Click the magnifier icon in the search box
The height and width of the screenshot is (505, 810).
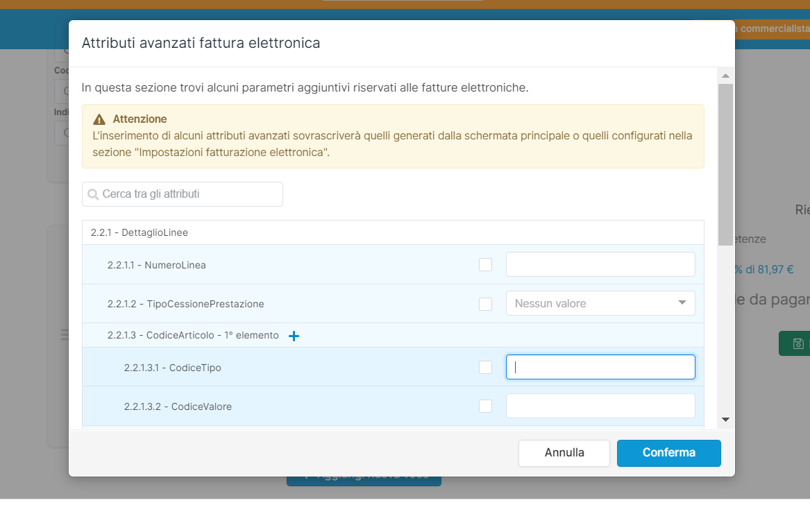click(x=93, y=194)
